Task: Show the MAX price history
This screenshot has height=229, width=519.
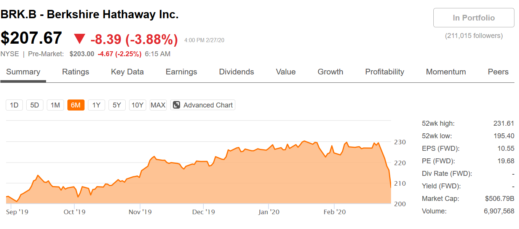Action: pyautogui.click(x=158, y=105)
